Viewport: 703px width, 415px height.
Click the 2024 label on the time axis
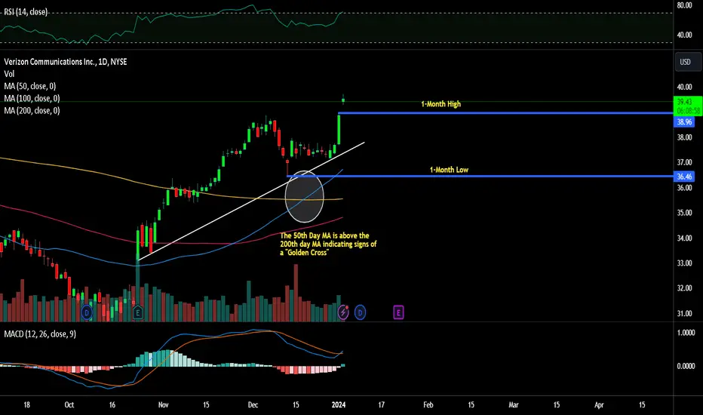pyautogui.click(x=339, y=404)
